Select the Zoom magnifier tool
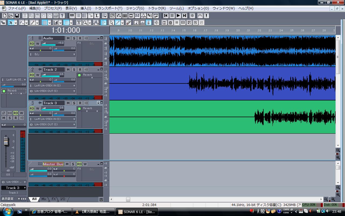This screenshot has height=216, width=345. coord(85,23)
